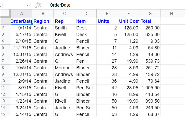Select column D header
The width and height of the screenshot is (186, 117).
click(86, 14)
